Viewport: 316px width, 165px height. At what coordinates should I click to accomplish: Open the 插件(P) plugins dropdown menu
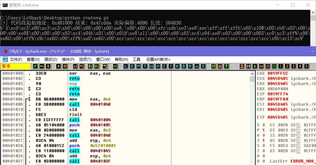pyautogui.click(x=68, y=59)
